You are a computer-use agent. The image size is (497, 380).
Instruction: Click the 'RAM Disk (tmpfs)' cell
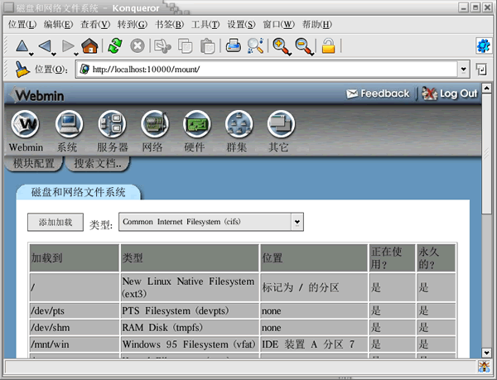click(x=189, y=328)
